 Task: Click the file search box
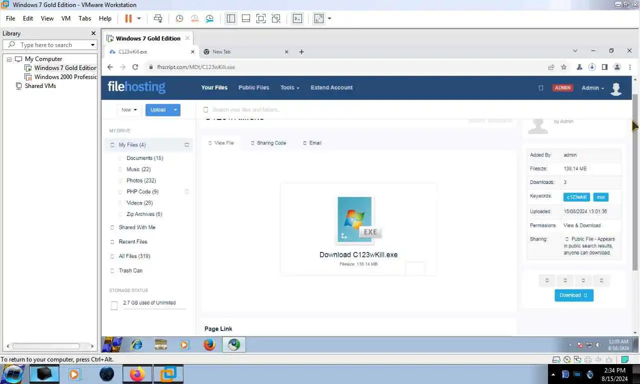(246, 109)
